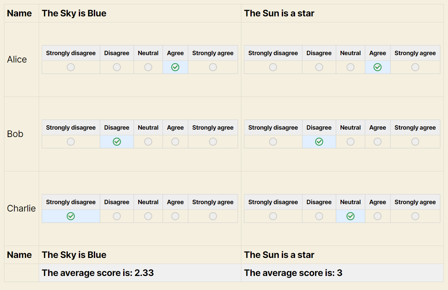This screenshot has width=448, height=290.
Task: Select Disagree for Alice's Sun is a star
Action: [x=319, y=67]
